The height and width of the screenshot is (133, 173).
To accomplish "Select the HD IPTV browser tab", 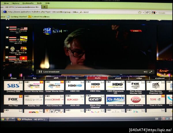I will coord(20,7).
